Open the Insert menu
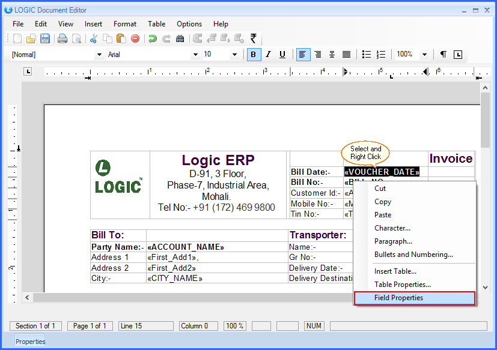Screen dimensions: 497x350 coord(93,24)
